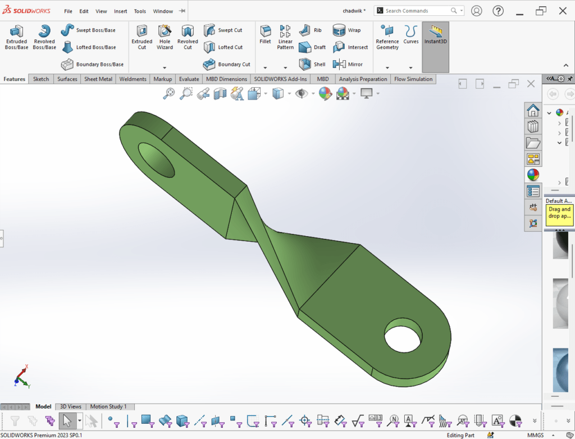Open the SOLIDWORKS Resources home tab

click(x=533, y=111)
